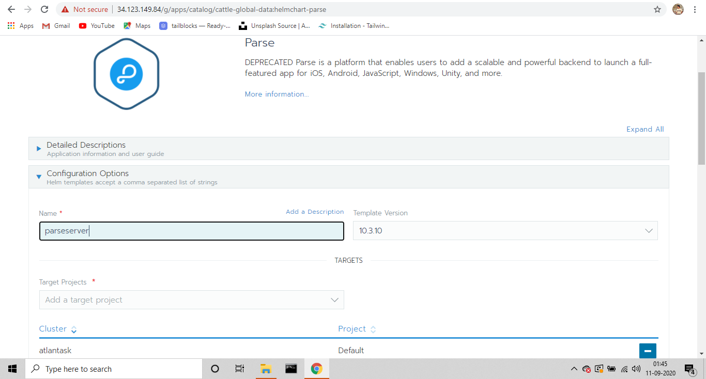Expand the Detailed Descriptions section
Screen dimensions: 706x379
click(x=349, y=148)
